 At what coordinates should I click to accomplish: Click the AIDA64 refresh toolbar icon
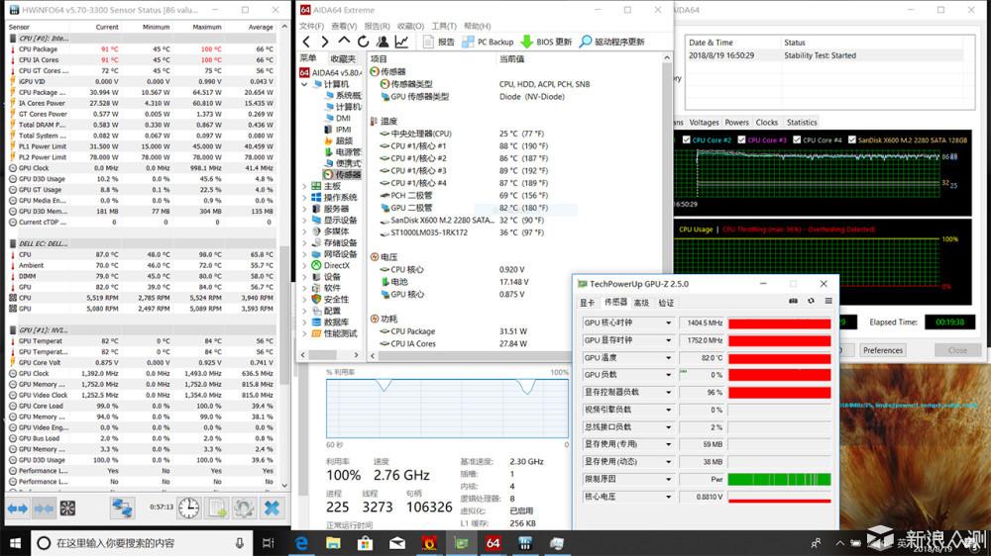pyautogui.click(x=363, y=42)
